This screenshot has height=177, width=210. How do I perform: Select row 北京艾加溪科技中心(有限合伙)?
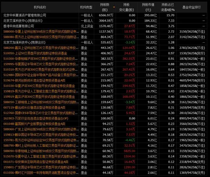(104, 43)
